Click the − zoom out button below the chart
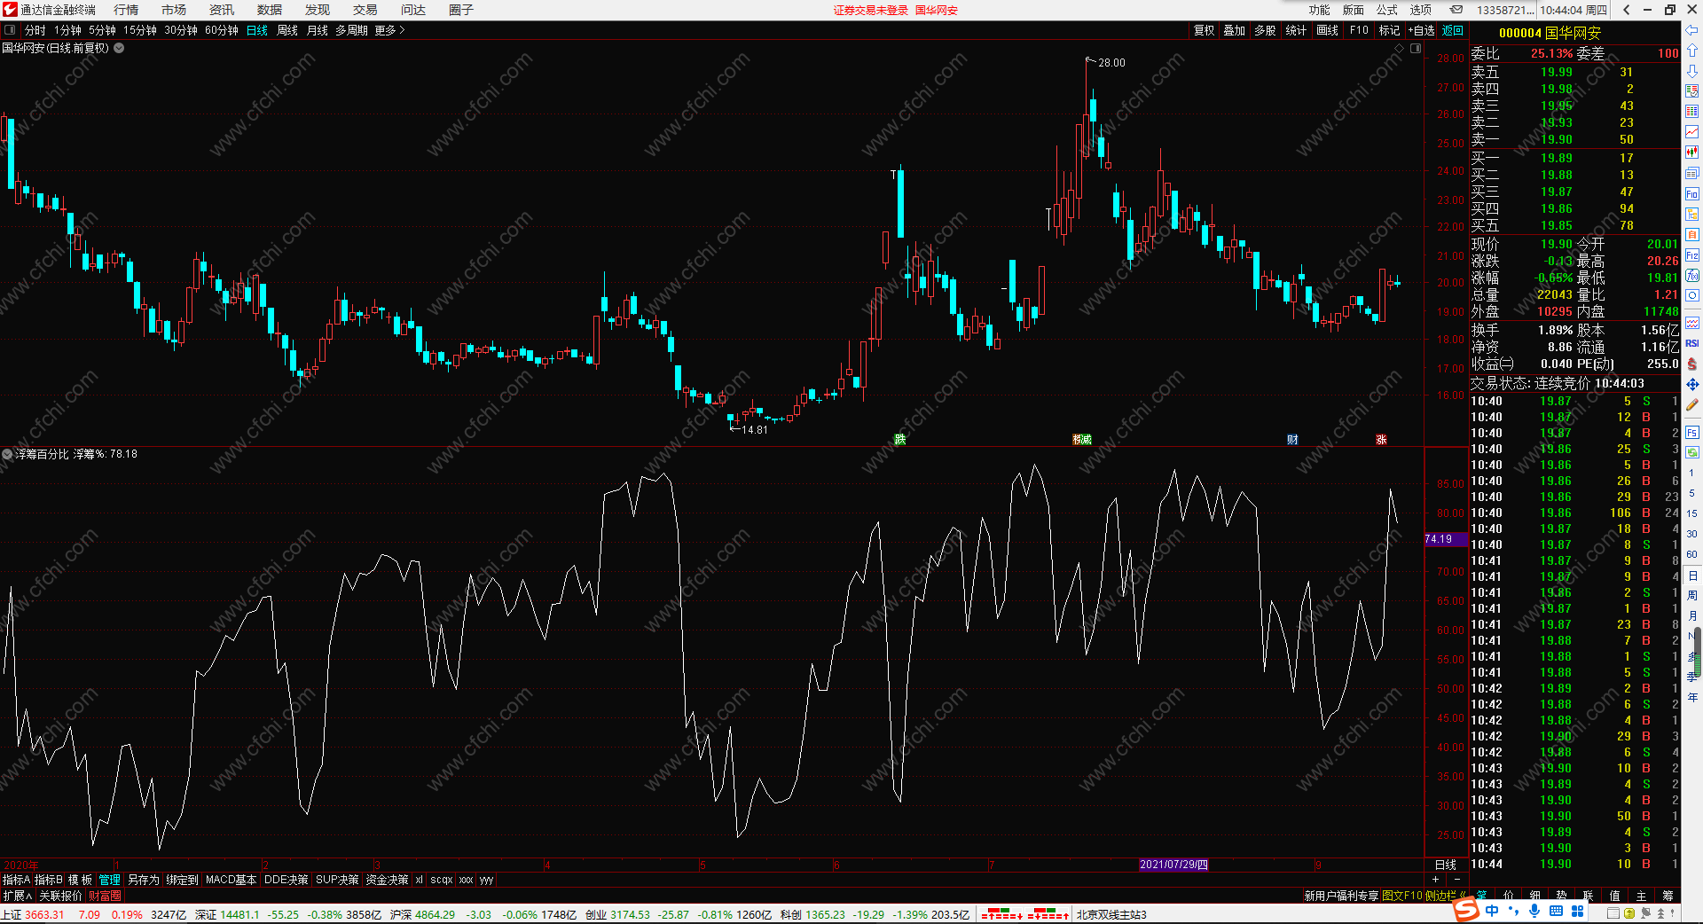The image size is (1703, 924). click(1456, 880)
